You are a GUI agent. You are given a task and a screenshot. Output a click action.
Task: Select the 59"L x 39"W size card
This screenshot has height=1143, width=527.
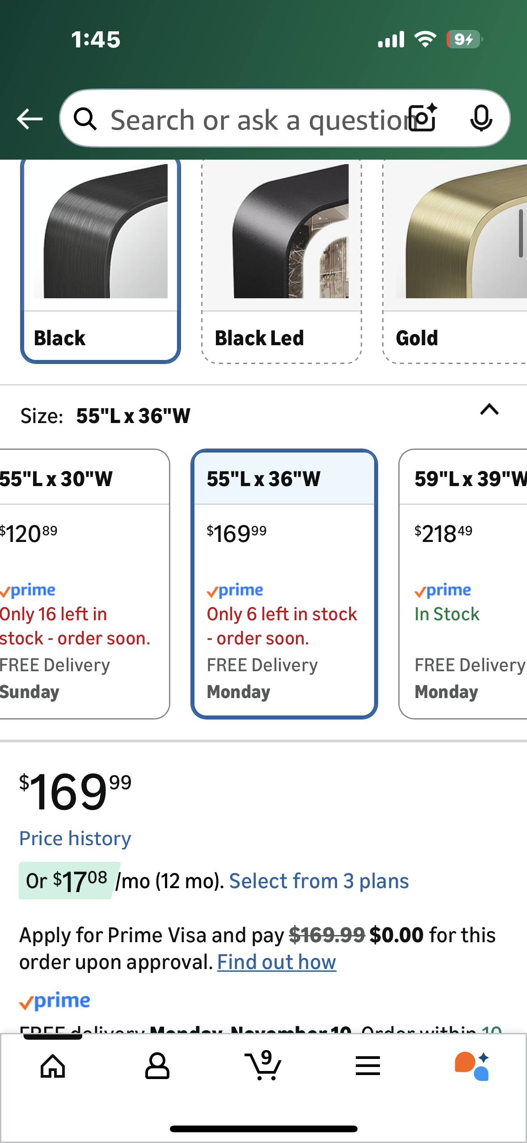(x=463, y=583)
